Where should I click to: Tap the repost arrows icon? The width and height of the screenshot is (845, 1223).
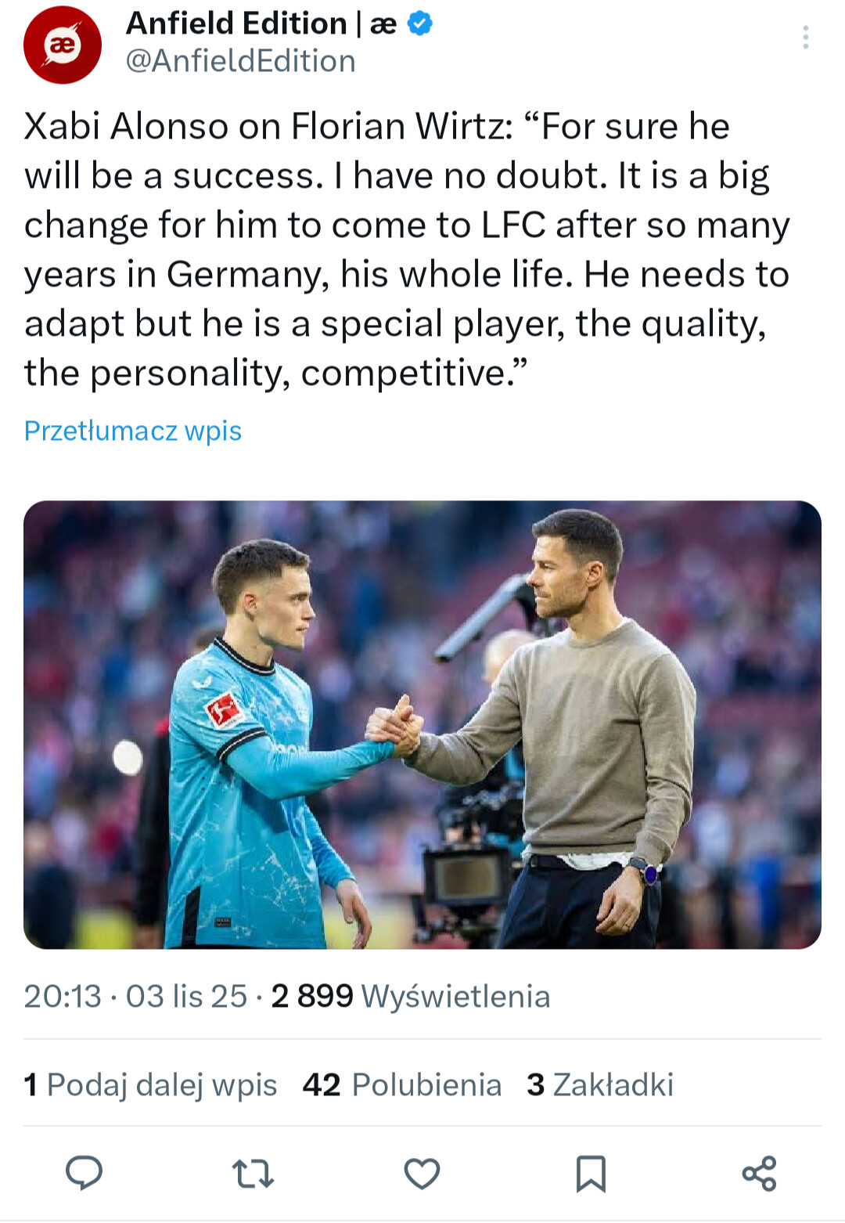[x=253, y=1174]
